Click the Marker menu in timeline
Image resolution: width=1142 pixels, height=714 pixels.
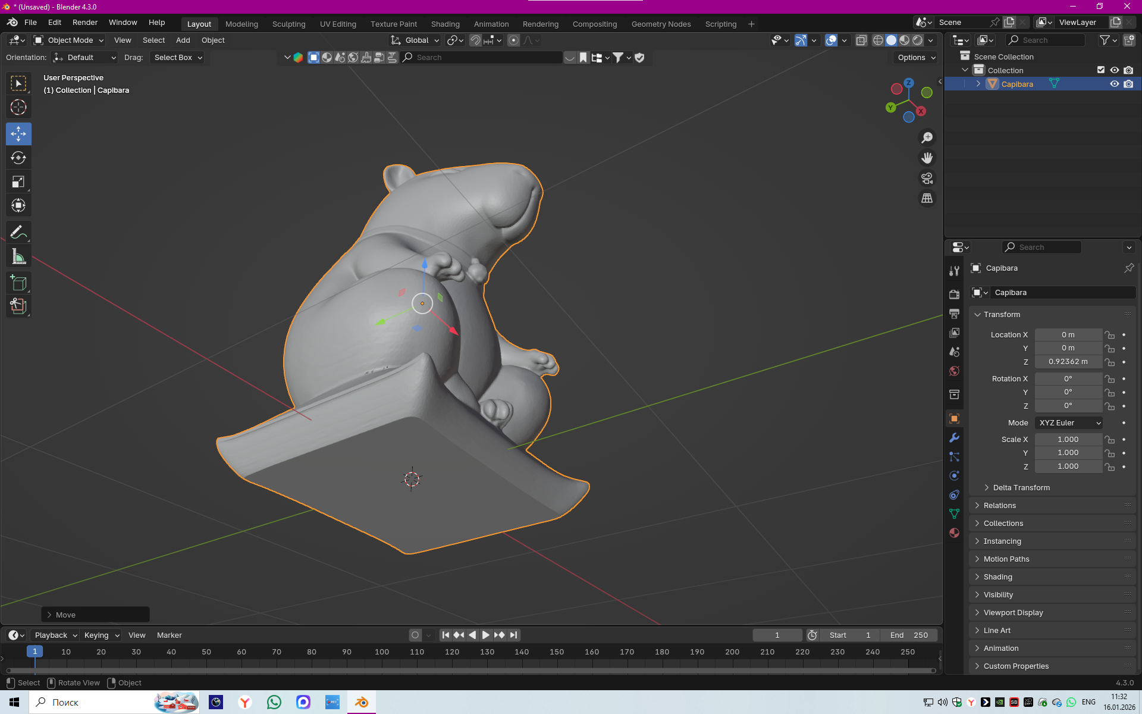coord(169,635)
